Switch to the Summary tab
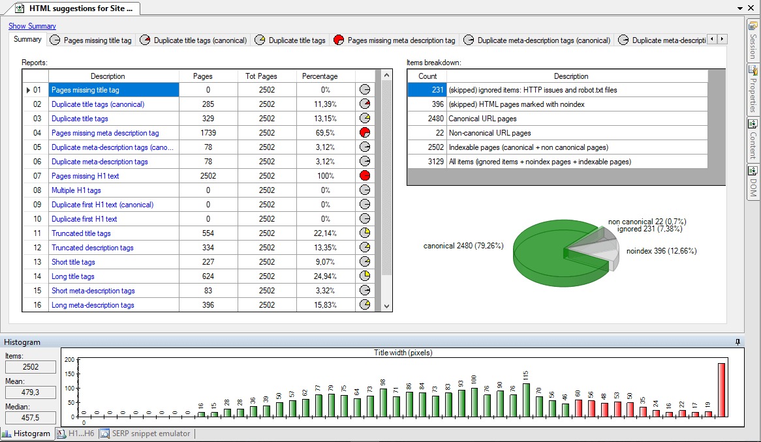761x442 pixels. [x=26, y=39]
